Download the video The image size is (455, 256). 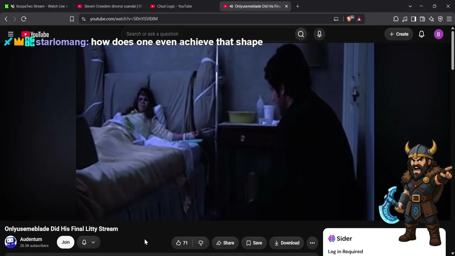[287, 243]
